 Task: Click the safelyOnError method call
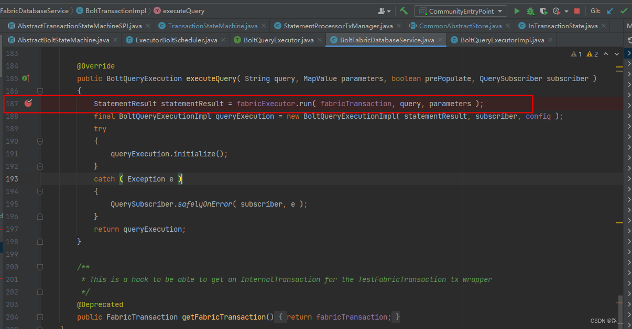pos(205,204)
